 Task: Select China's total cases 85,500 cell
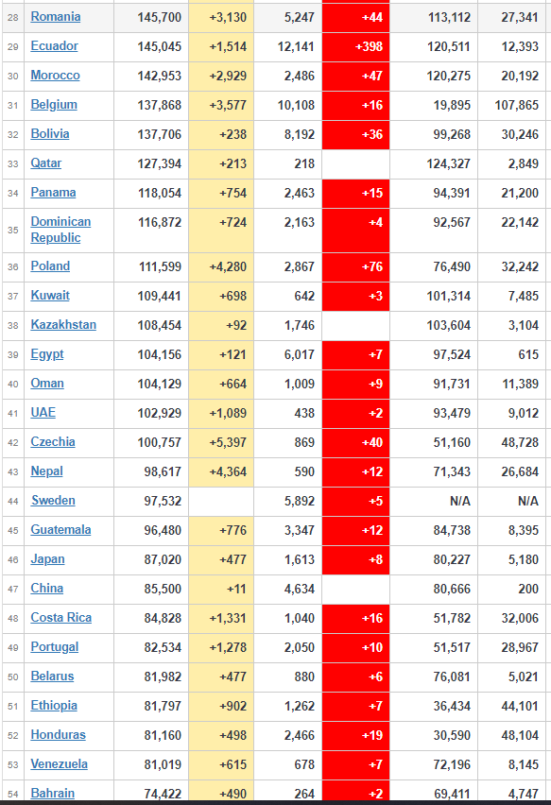[x=151, y=589]
